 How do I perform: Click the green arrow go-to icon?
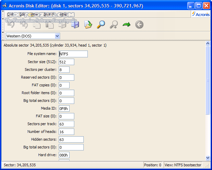point(127,25)
